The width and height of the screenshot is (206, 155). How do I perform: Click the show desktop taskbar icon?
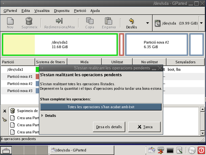6,150
